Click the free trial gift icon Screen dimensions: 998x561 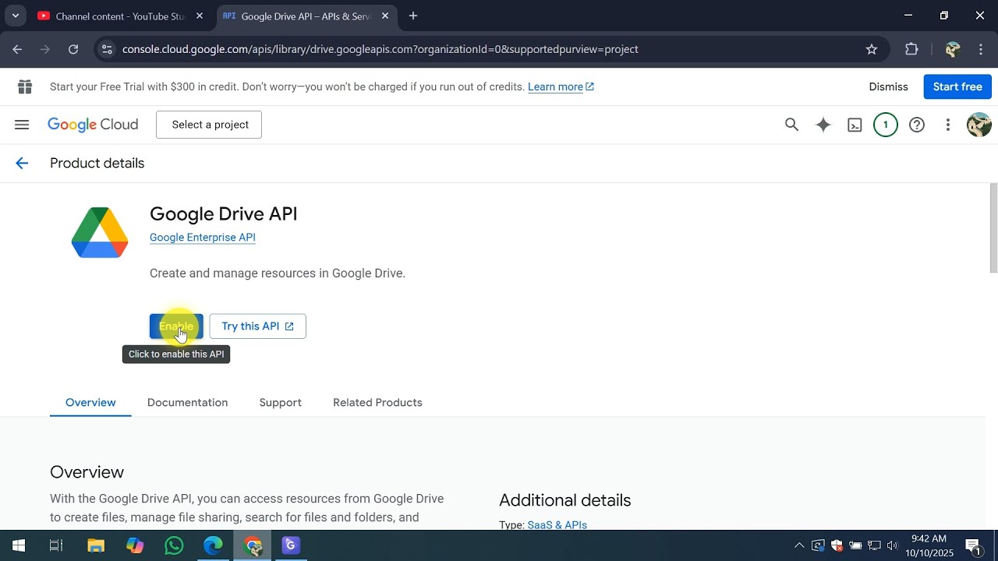pyautogui.click(x=25, y=86)
